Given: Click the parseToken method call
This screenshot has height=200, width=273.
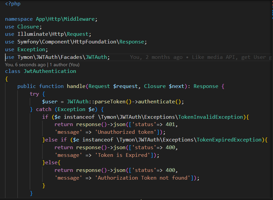Looking at the screenshot, I should [x=110, y=102].
